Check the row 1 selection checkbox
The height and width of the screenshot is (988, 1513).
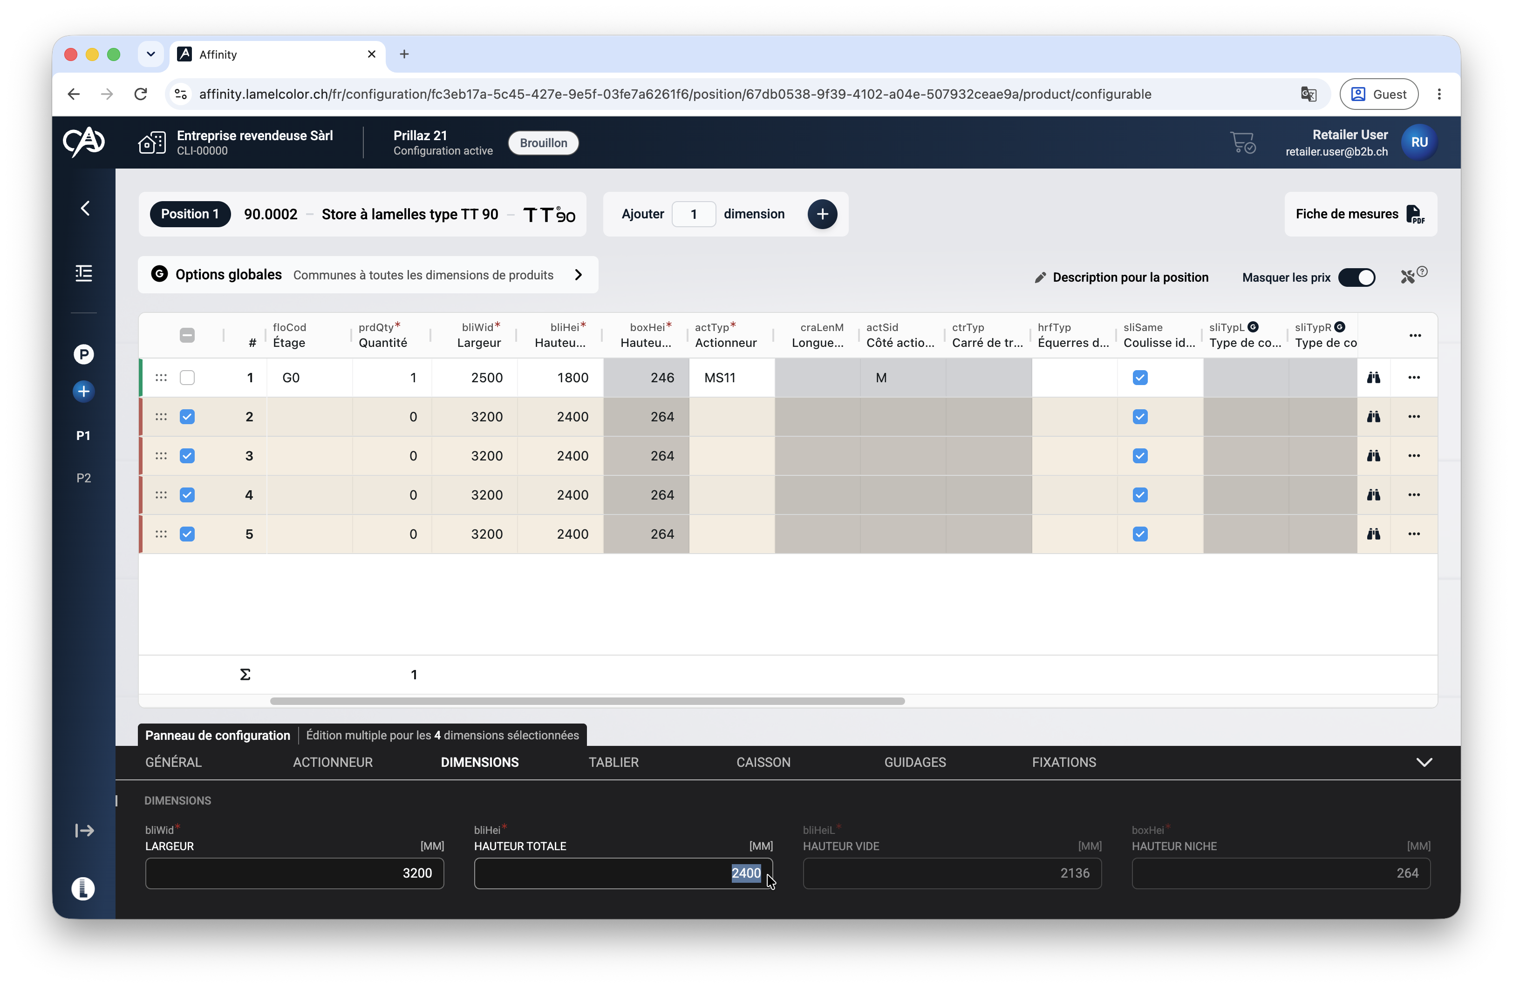point(187,378)
